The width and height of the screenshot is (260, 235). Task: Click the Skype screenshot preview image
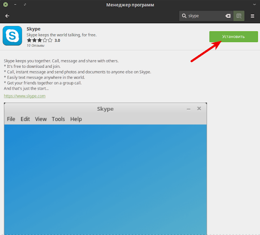tap(106, 169)
